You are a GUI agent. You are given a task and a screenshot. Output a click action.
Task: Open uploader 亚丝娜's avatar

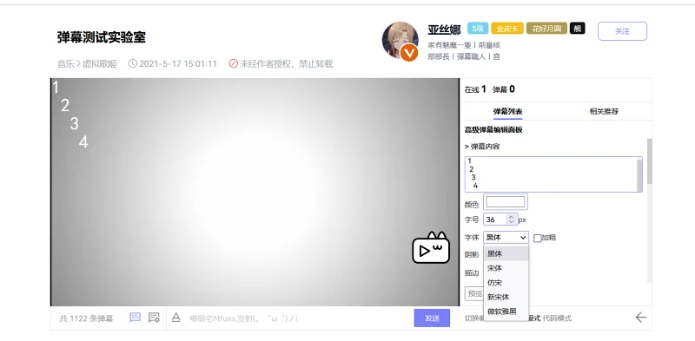coord(400,41)
